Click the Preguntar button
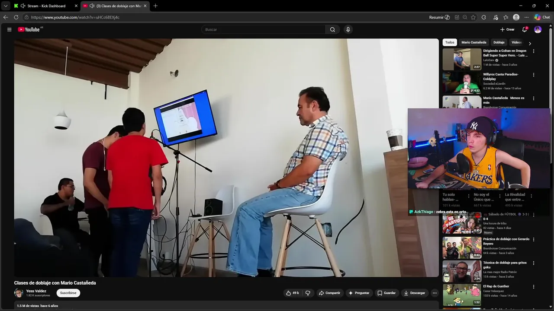 click(x=359, y=293)
